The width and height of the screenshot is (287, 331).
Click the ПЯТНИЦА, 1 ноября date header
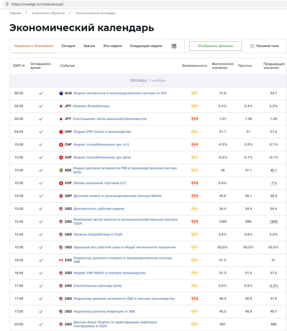148,80
